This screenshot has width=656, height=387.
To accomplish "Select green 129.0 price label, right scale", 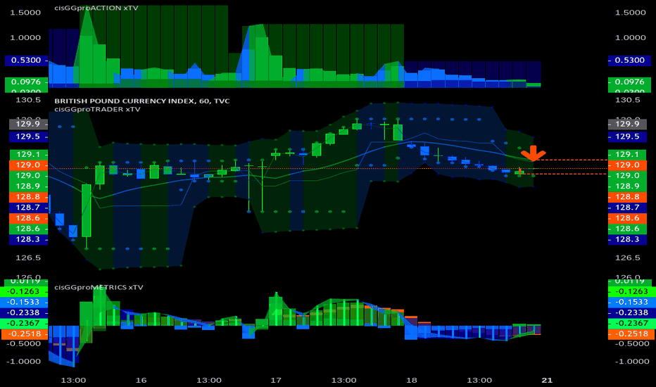I will (627, 176).
